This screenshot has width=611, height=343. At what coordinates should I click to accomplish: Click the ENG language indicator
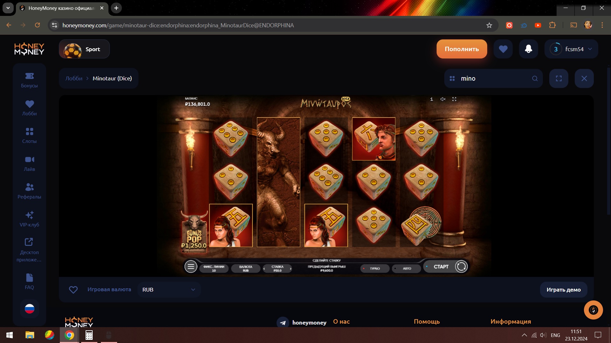click(x=555, y=335)
